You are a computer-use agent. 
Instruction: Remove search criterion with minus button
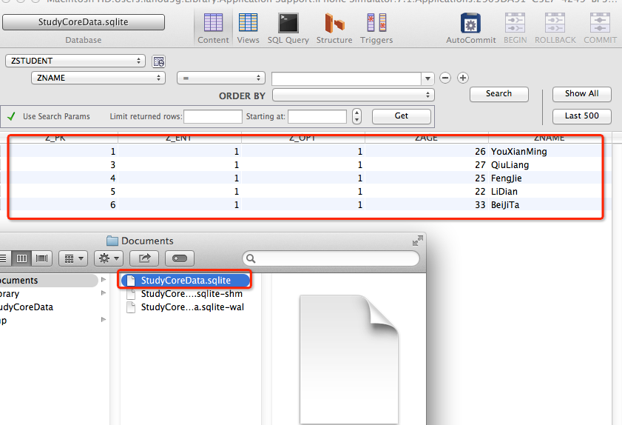445,78
